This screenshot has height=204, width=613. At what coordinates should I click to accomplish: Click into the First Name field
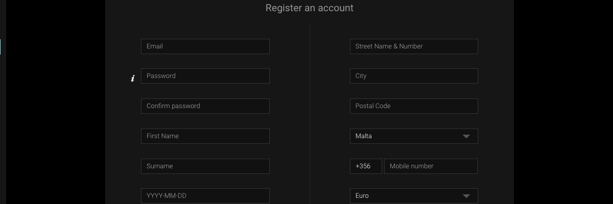(x=205, y=136)
